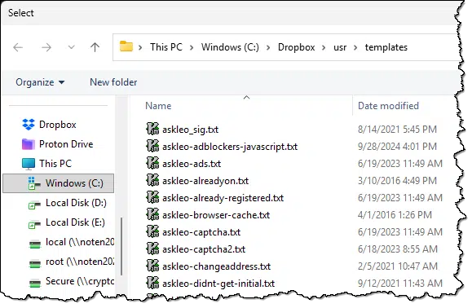Image resolution: width=472 pixels, height=308 pixels.
Task: Click the local network drive icon
Action: tap(35, 244)
